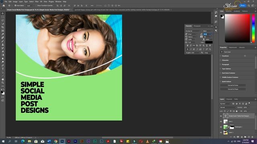Click the text Color swatch in Character panel
Viewport: 257px width, 144px height.
coord(209,42)
